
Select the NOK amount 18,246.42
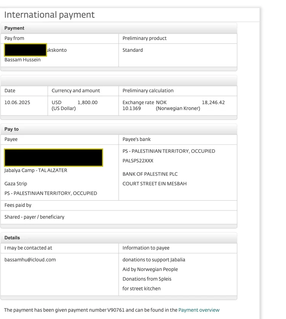213,103
